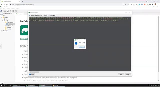Open the Options menu in Robo 3T
Image resolution: width=160 pixels, height=90 pixels.
(8, 9)
